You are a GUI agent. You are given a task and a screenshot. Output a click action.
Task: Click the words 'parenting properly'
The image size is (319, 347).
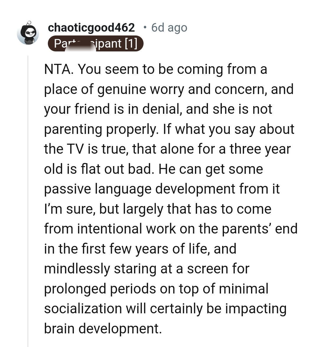(101, 129)
